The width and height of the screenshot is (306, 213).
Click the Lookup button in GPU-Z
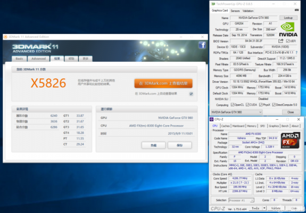coord(288,18)
